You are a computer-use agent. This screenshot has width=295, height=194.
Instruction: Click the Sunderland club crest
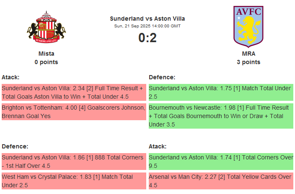[x=46, y=27]
